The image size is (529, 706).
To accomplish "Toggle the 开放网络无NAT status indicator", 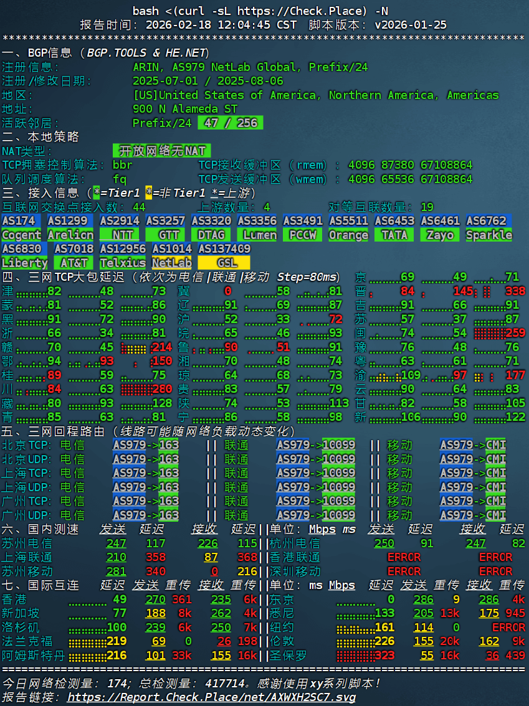I will coord(161,151).
